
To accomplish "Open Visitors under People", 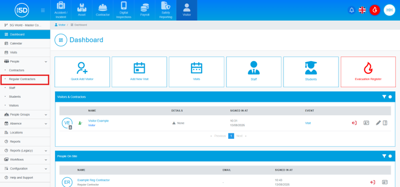I will tap(14, 105).
